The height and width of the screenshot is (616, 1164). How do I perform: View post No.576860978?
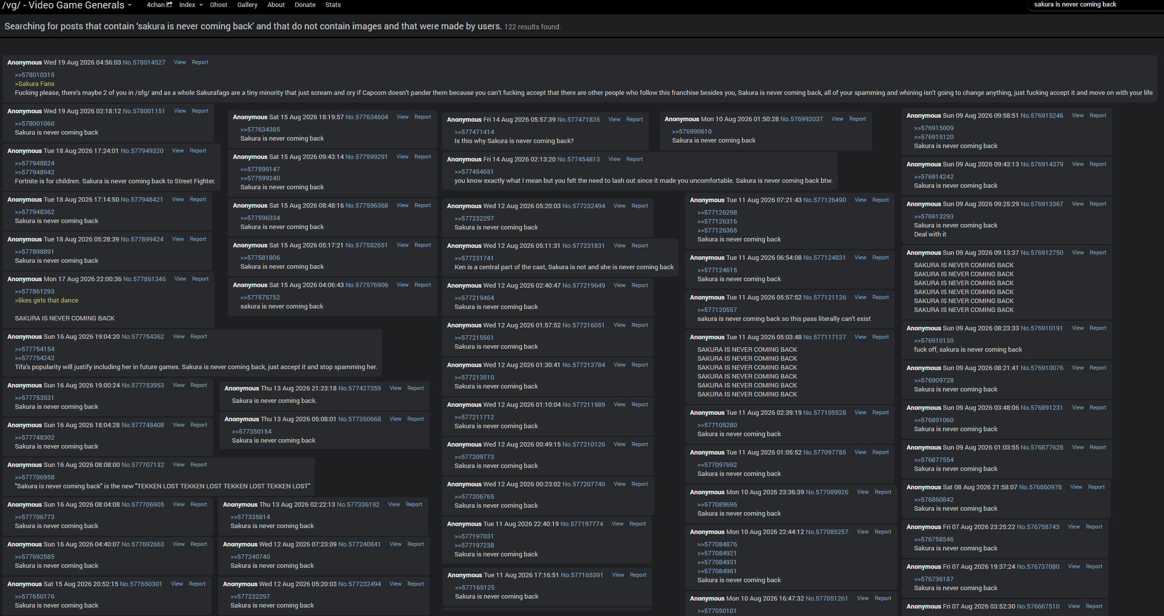1076,487
